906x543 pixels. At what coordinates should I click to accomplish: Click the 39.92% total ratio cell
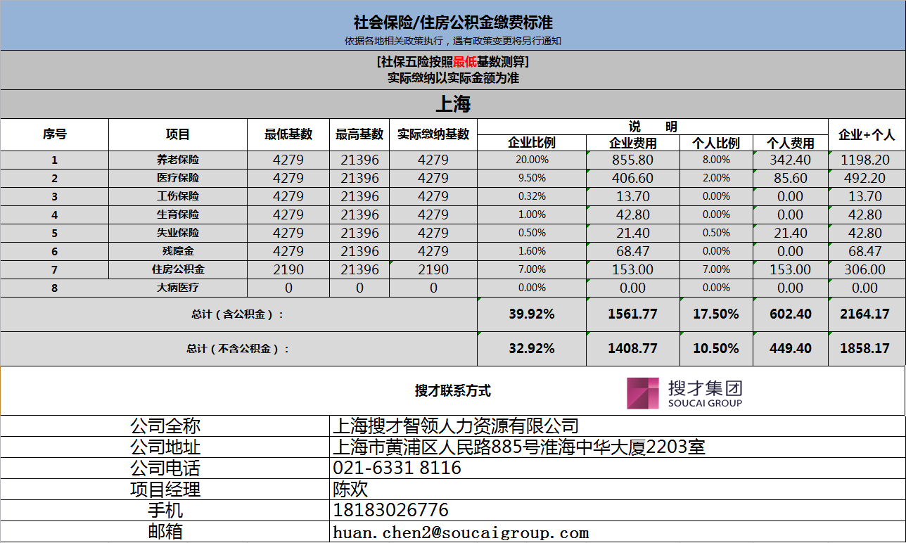pyautogui.click(x=532, y=314)
